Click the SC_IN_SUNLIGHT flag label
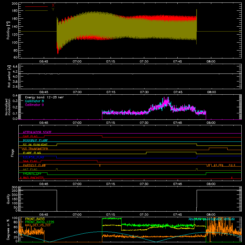Image resolution: width=245 pixels, height=245 pixels. pyautogui.click(x=35, y=145)
